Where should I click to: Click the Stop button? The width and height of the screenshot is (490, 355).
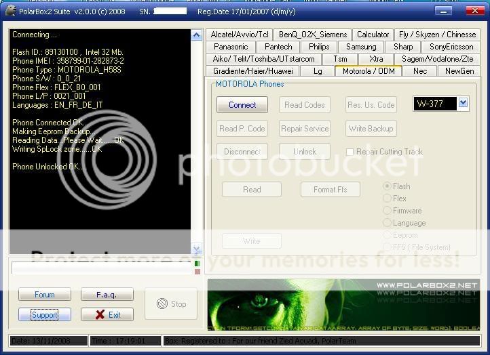coord(171,304)
